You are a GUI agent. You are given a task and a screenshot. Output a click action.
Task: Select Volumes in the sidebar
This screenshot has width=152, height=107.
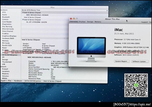pyautogui.click(x=5, y=76)
